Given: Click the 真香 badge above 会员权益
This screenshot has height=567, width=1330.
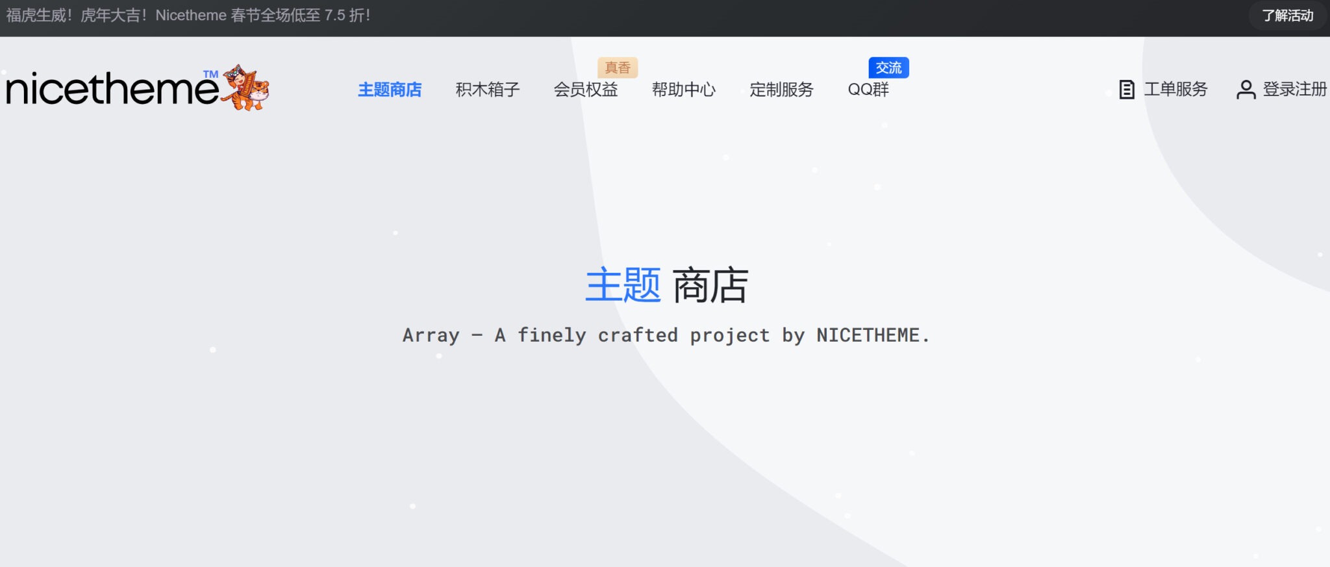Looking at the screenshot, I should point(618,68).
